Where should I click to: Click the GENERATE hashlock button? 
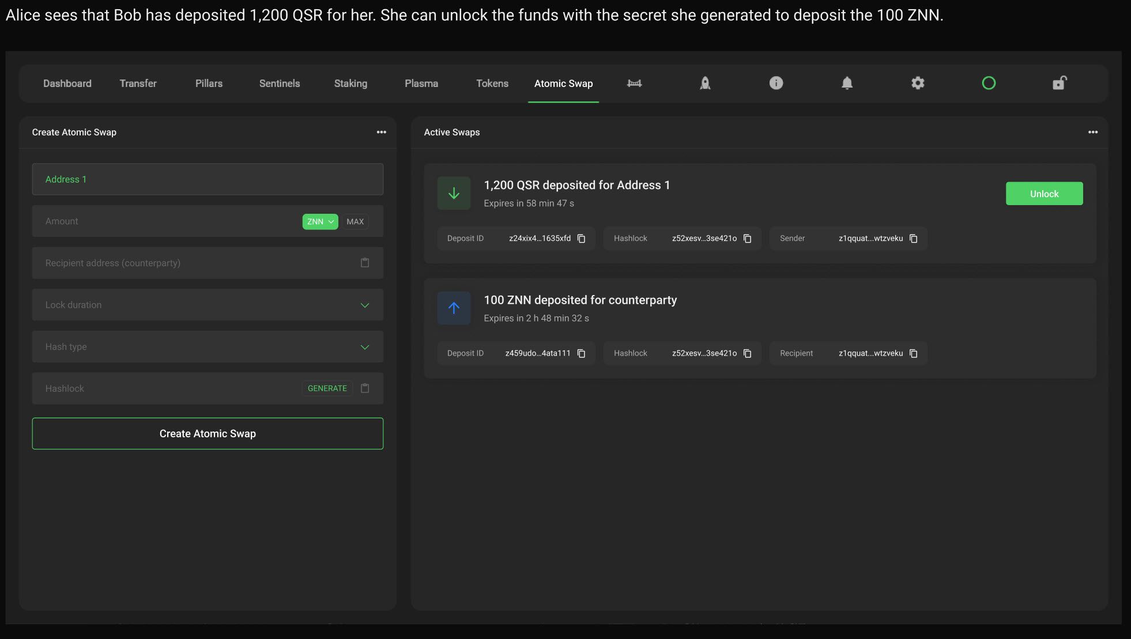coord(327,388)
